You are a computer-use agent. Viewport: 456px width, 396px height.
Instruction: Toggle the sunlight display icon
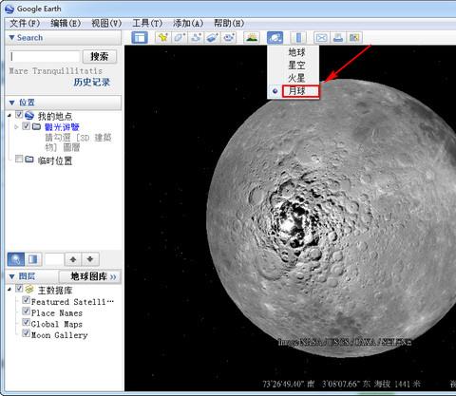click(x=252, y=38)
